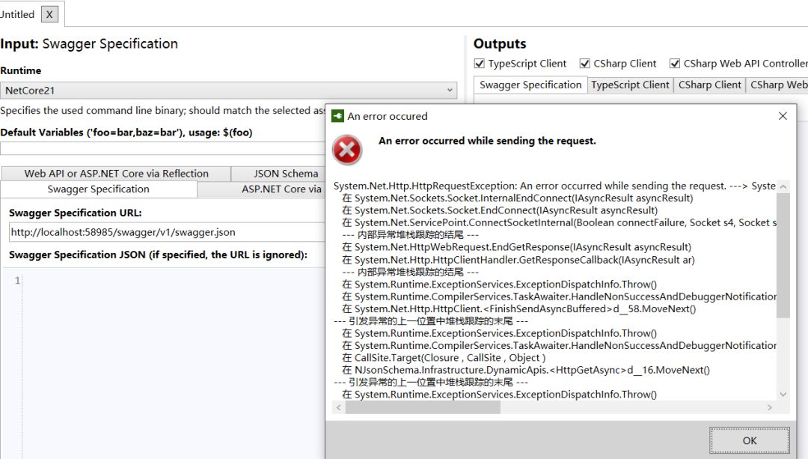This screenshot has height=459, width=808.
Task: Select the Swagger Specification output tab
Action: (x=530, y=85)
